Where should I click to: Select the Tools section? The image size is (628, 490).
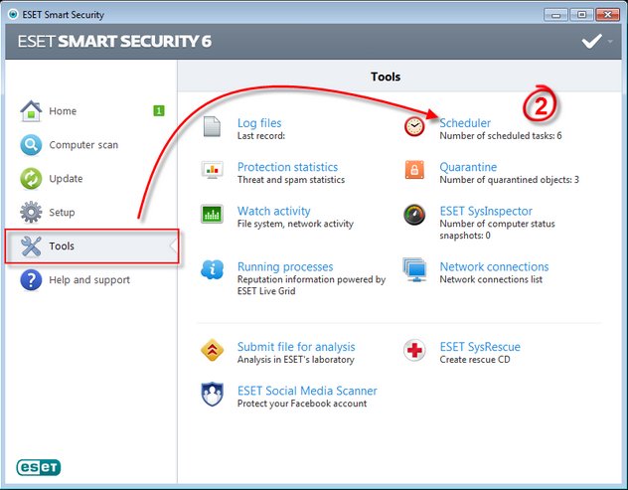coord(91,246)
